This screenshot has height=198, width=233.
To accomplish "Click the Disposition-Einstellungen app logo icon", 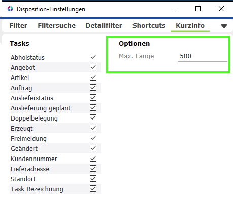I will click(10, 9).
